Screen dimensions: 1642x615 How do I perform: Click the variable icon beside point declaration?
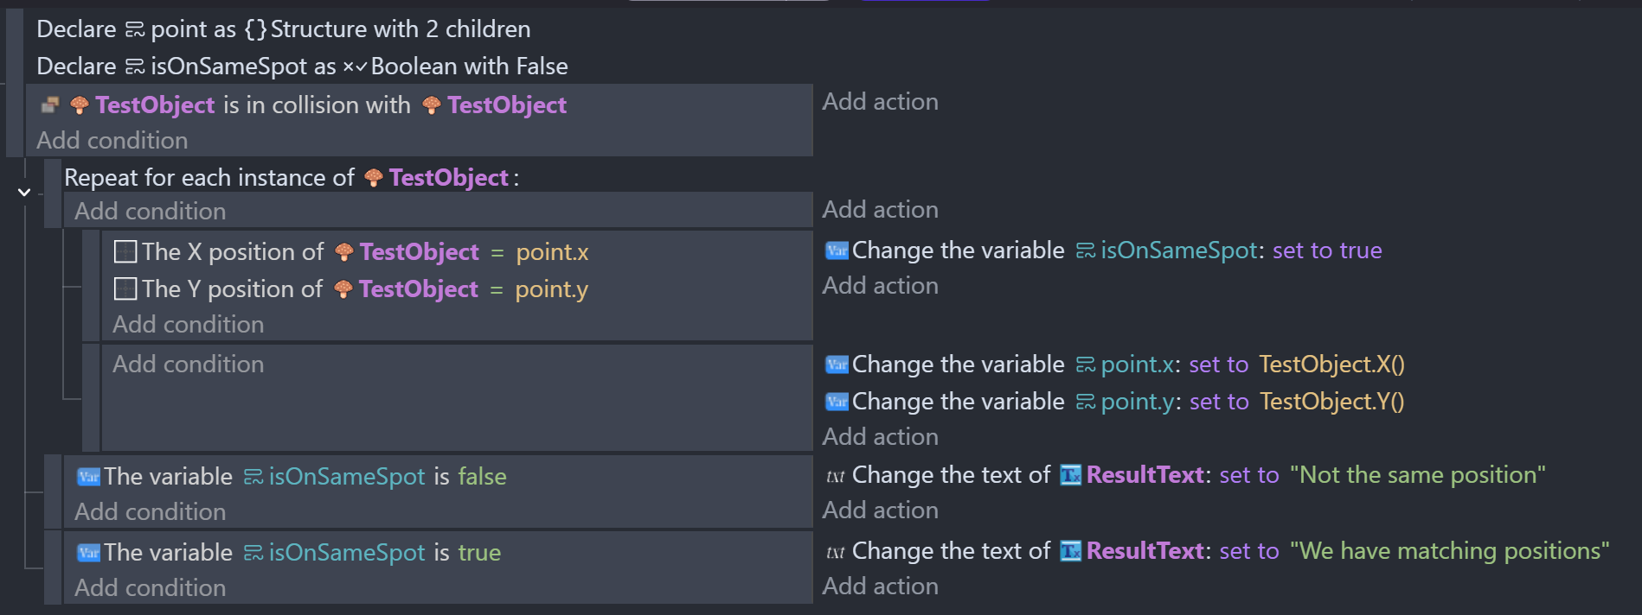pos(135,30)
